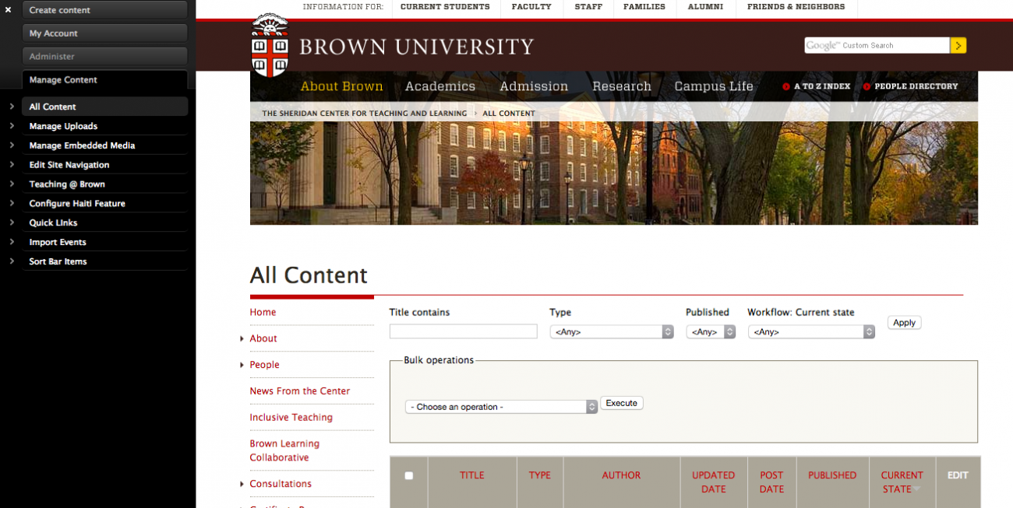Click the Apply filter button
Image resolution: width=1013 pixels, height=508 pixels.
pyautogui.click(x=904, y=323)
